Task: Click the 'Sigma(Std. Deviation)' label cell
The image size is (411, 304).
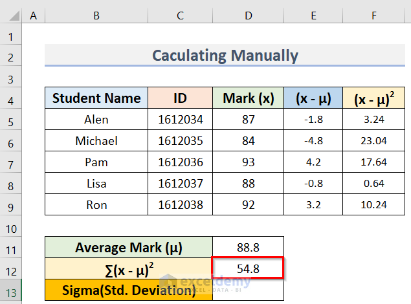Action: coord(129,290)
